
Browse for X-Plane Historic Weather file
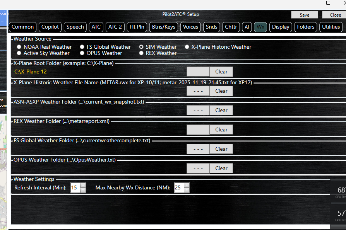point(198,91)
